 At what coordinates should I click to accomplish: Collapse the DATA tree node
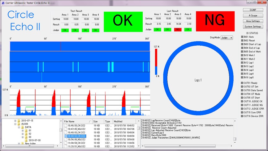19,127
